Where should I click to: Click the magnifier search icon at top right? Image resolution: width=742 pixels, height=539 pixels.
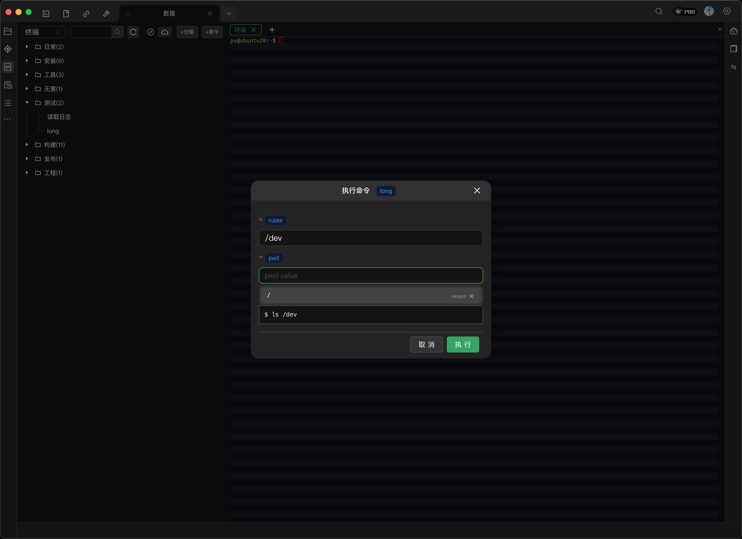click(x=659, y=11)
